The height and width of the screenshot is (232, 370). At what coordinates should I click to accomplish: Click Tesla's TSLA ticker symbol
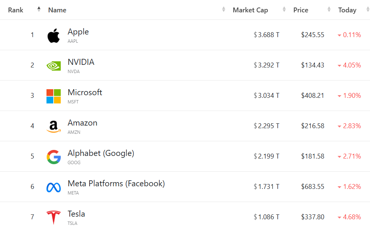point(72,223)
